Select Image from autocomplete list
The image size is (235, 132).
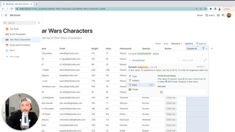pos(141,89)
